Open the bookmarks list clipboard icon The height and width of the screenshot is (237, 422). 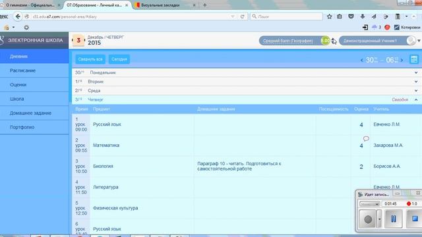(340, 16)
